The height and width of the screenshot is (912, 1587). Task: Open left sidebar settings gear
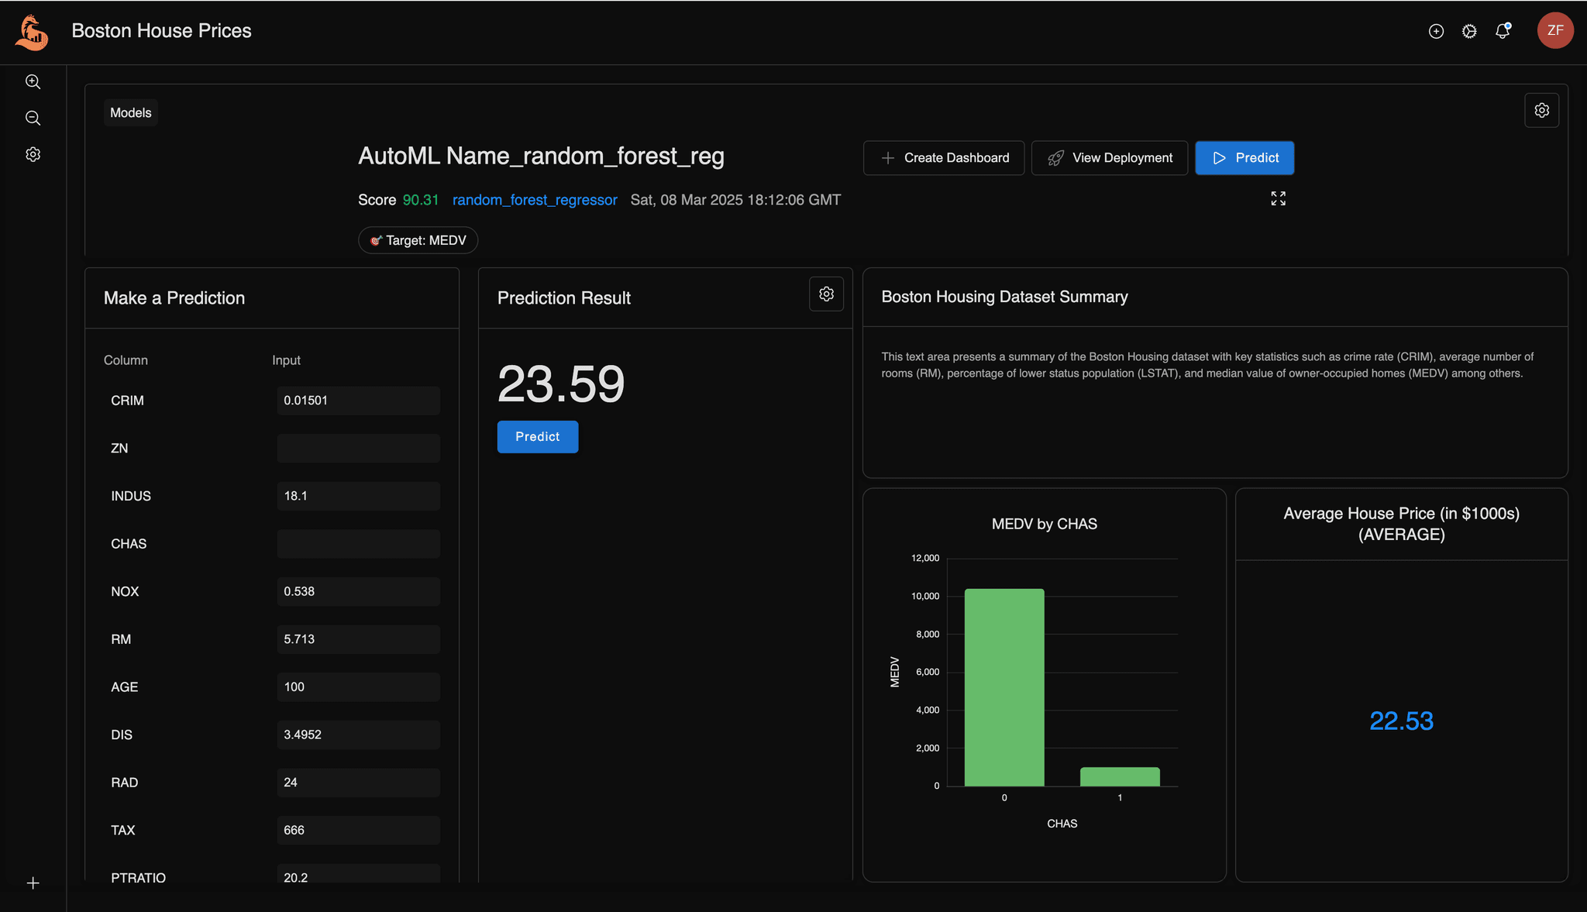33,154
